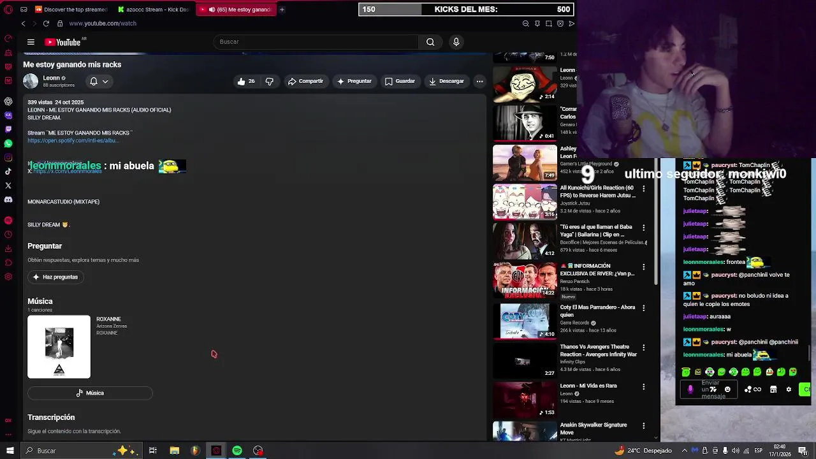Open the chat shop storefront icon
The width and height of the screenshot is (816, 459).
773,390
